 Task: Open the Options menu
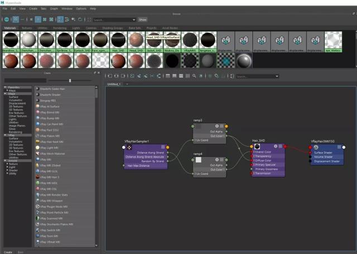tap(81, 9)
